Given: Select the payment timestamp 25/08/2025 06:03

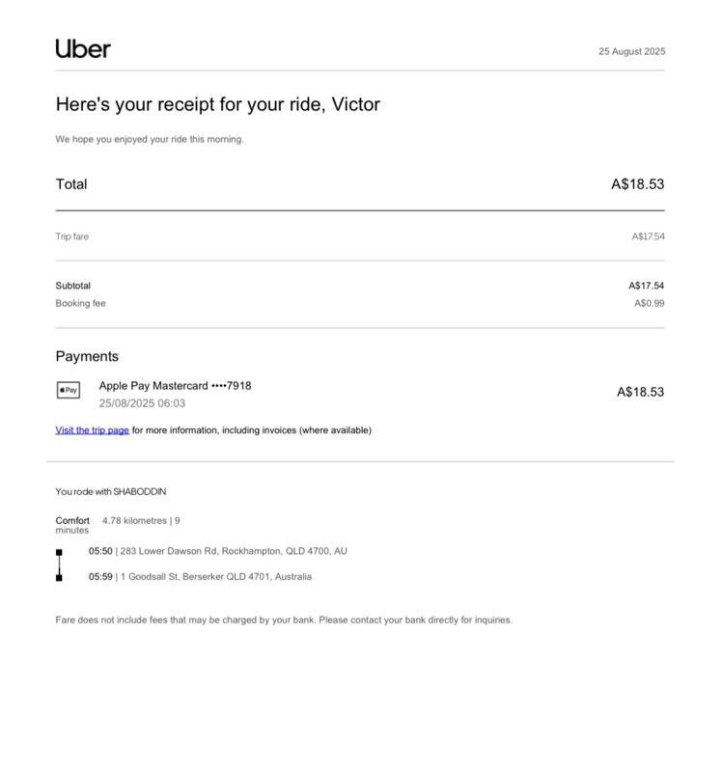Looking at the screenshot, I should coord(142,403).
